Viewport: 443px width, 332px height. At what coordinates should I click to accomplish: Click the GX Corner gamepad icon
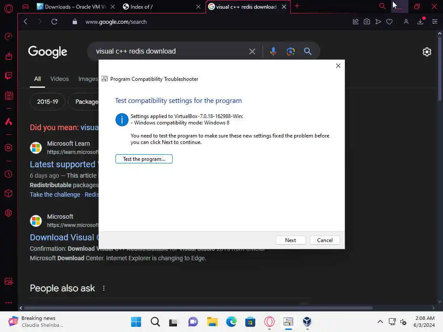[26, 6]
